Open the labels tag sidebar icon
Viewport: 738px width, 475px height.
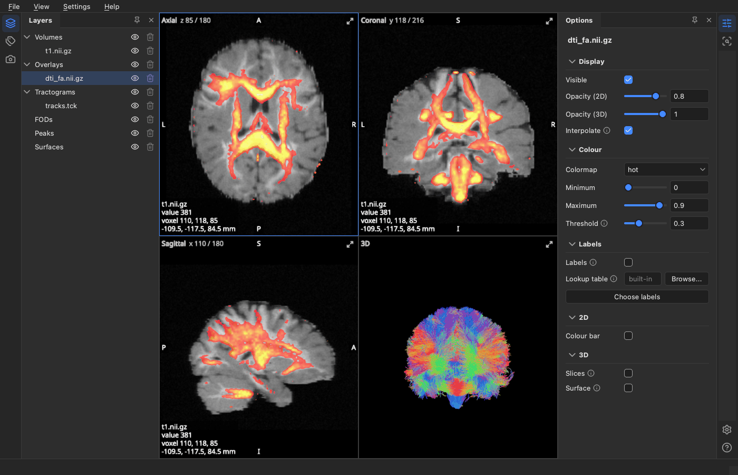[x=11, y=41]
